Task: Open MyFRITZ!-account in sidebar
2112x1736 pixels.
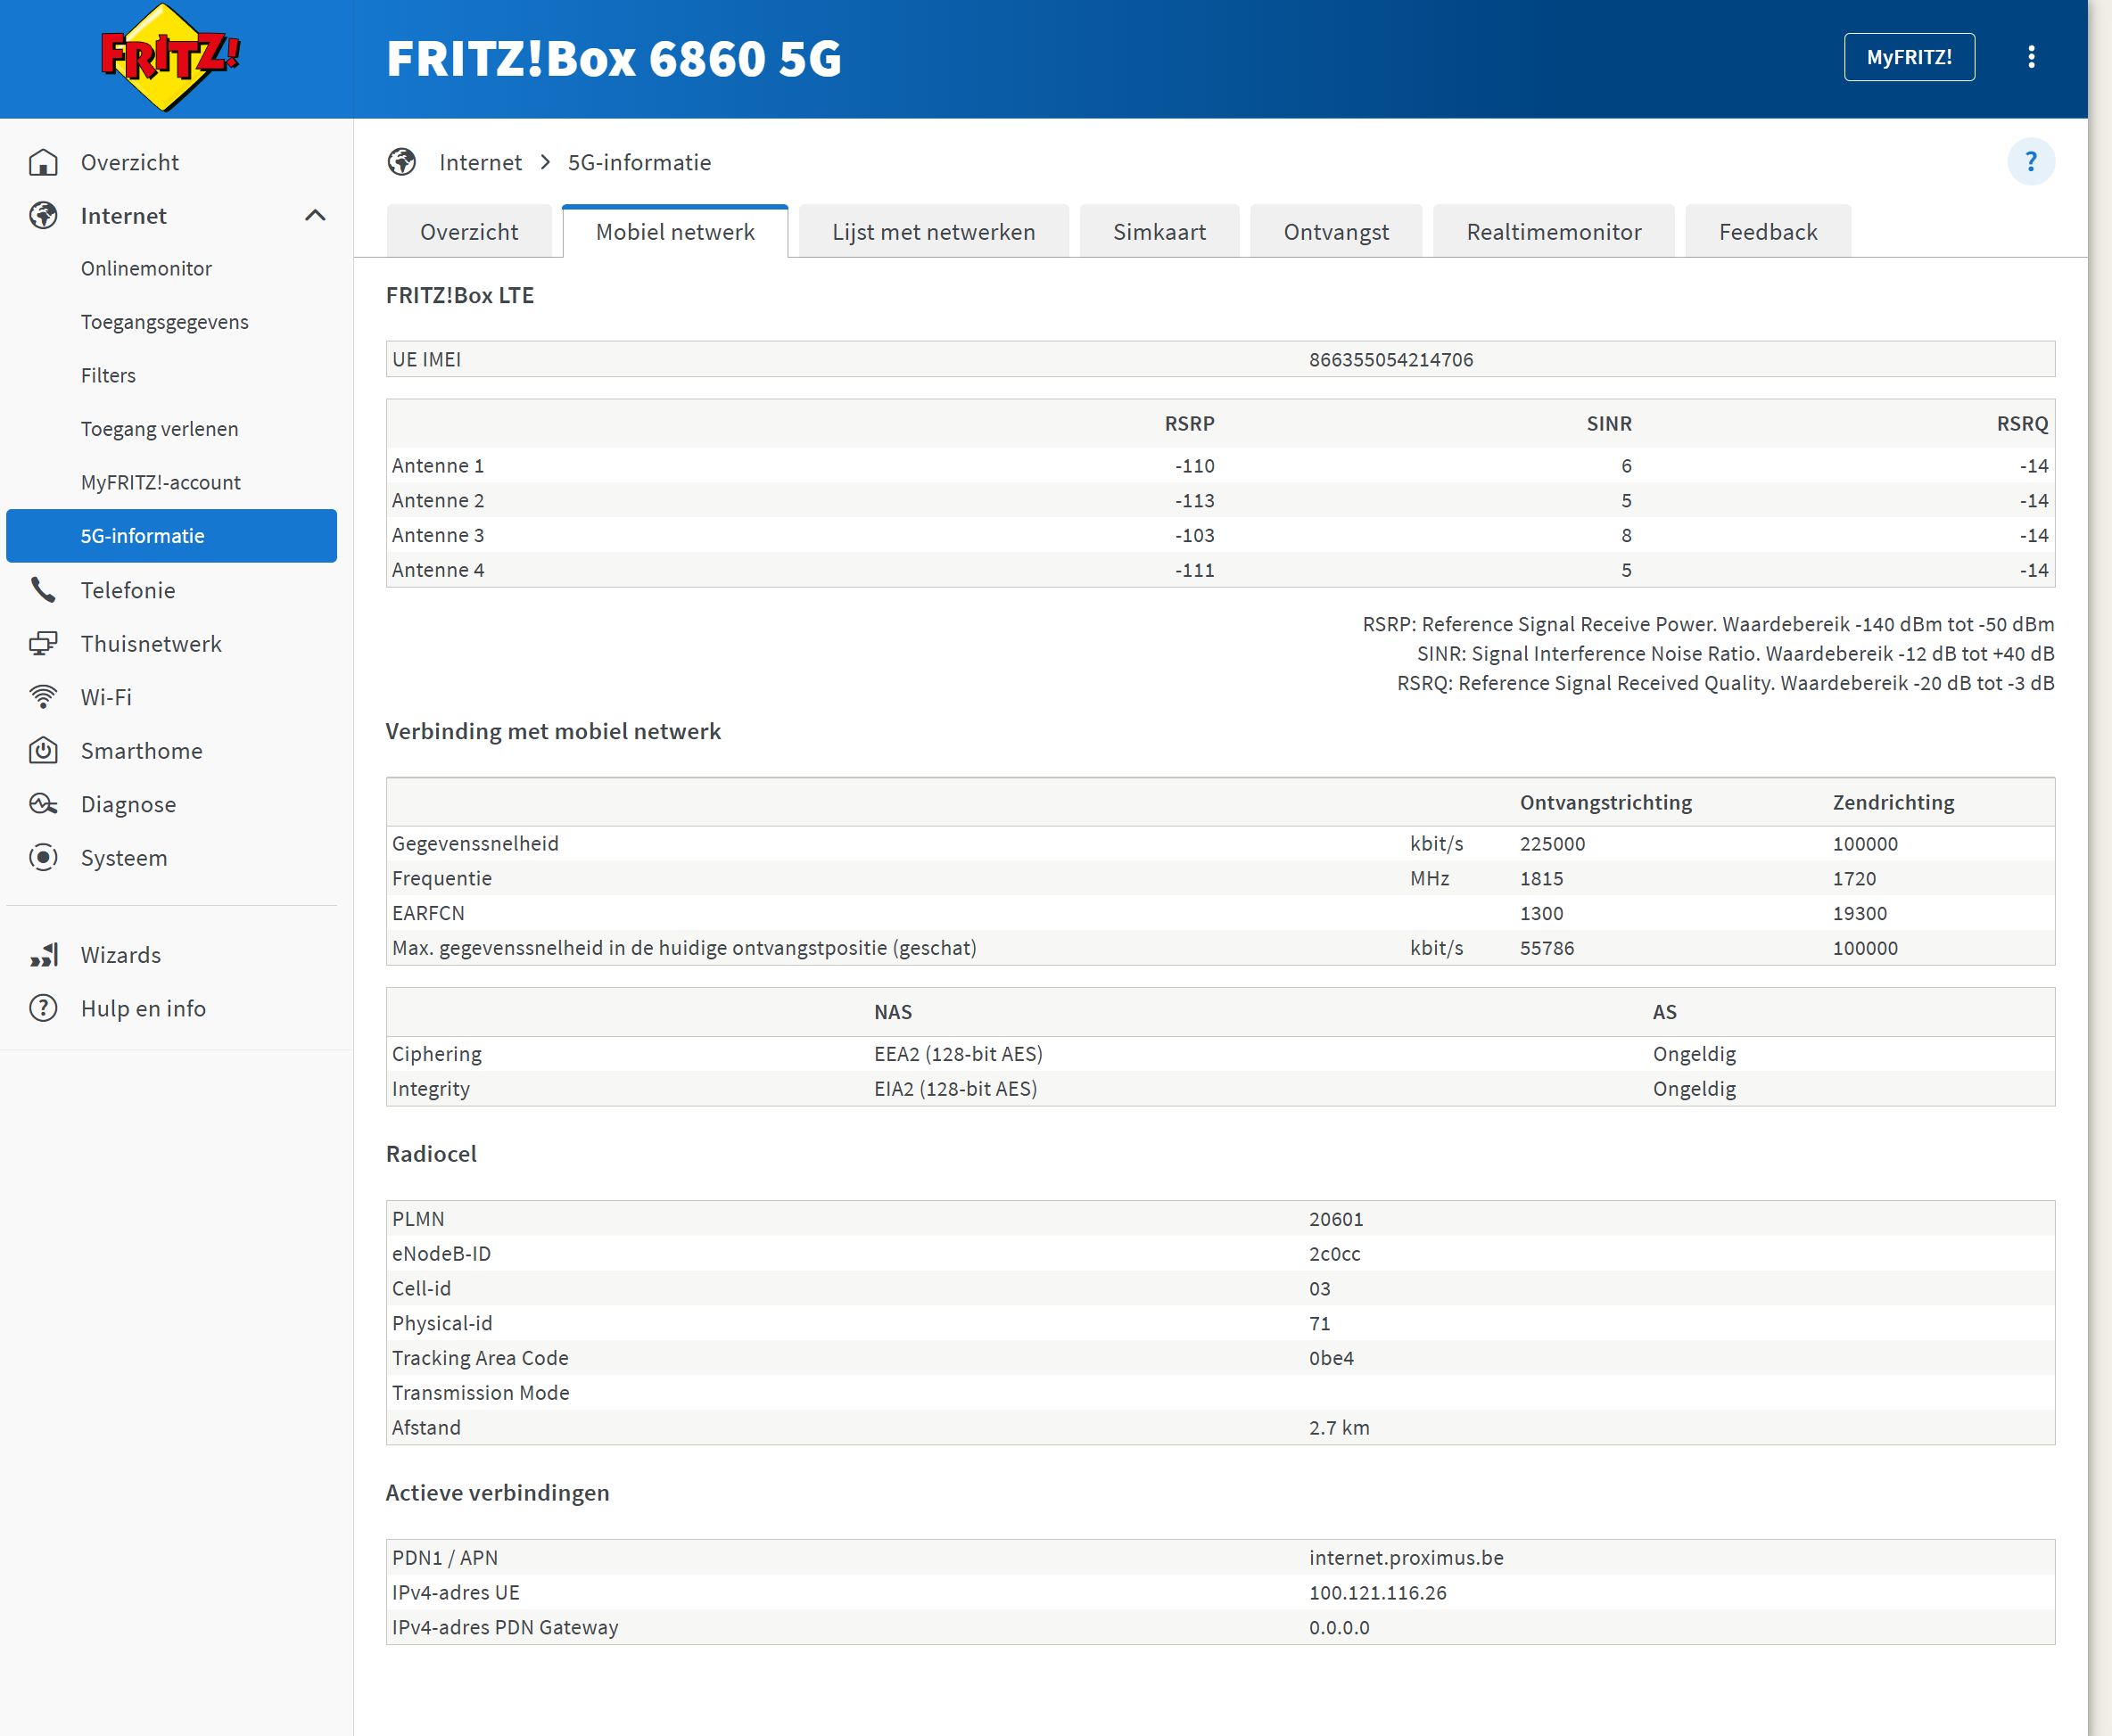Action: coord(161,483)
